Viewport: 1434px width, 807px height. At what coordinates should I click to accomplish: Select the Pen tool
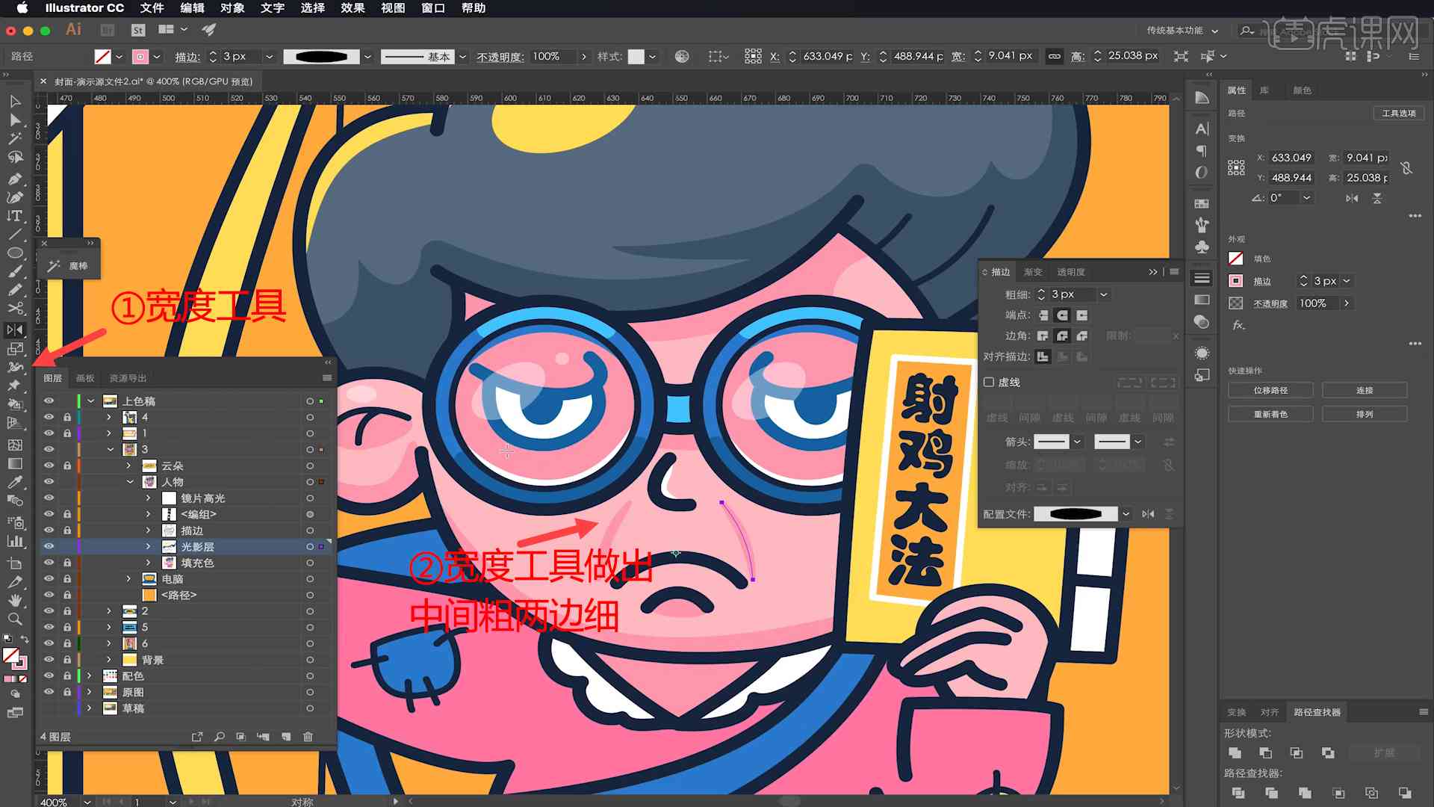pyautogui.click(x=14, y=179)
